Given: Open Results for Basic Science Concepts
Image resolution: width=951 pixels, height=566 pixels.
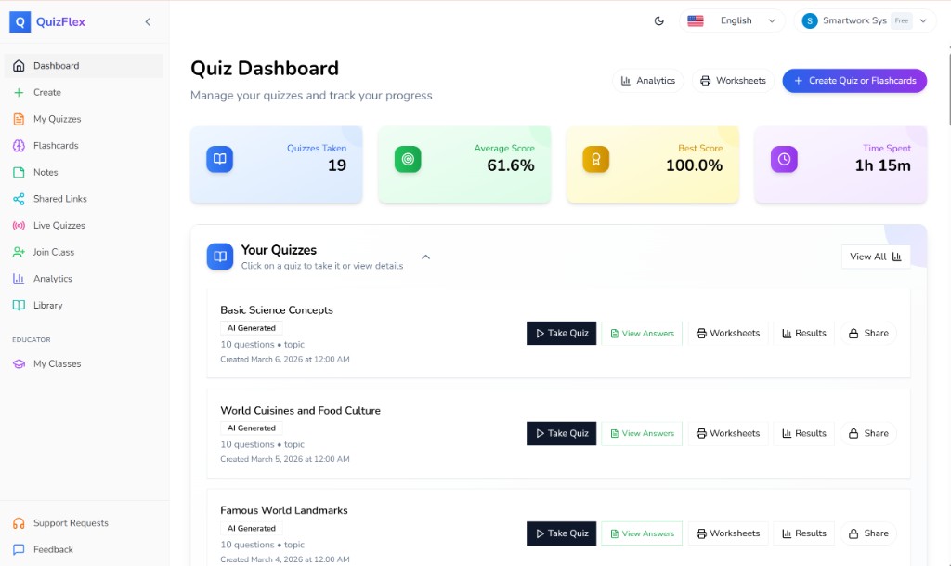Looking at the screenshot, I should [803, 333].
